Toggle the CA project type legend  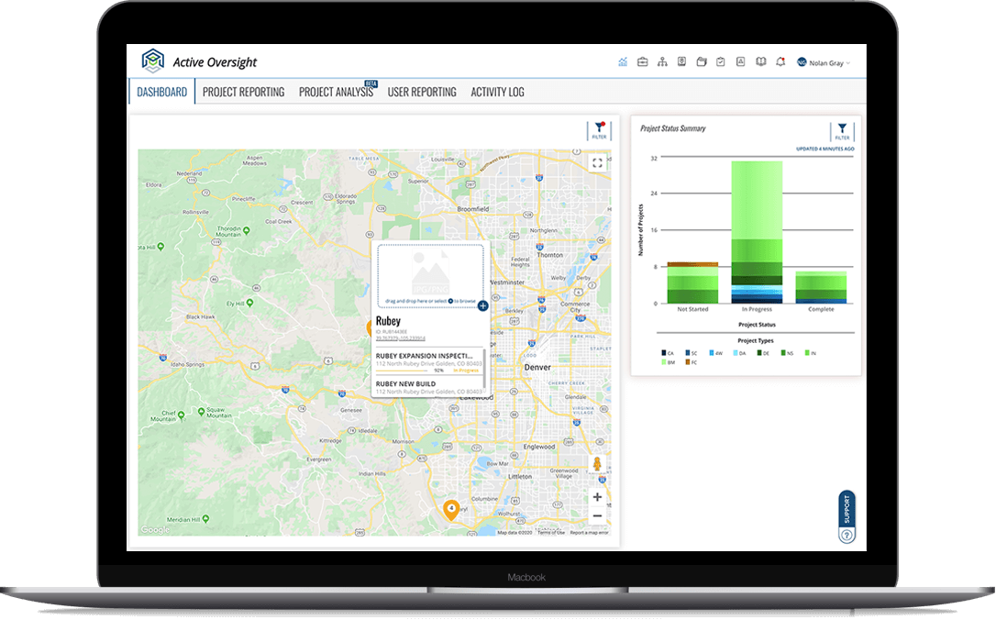(666, 352)
